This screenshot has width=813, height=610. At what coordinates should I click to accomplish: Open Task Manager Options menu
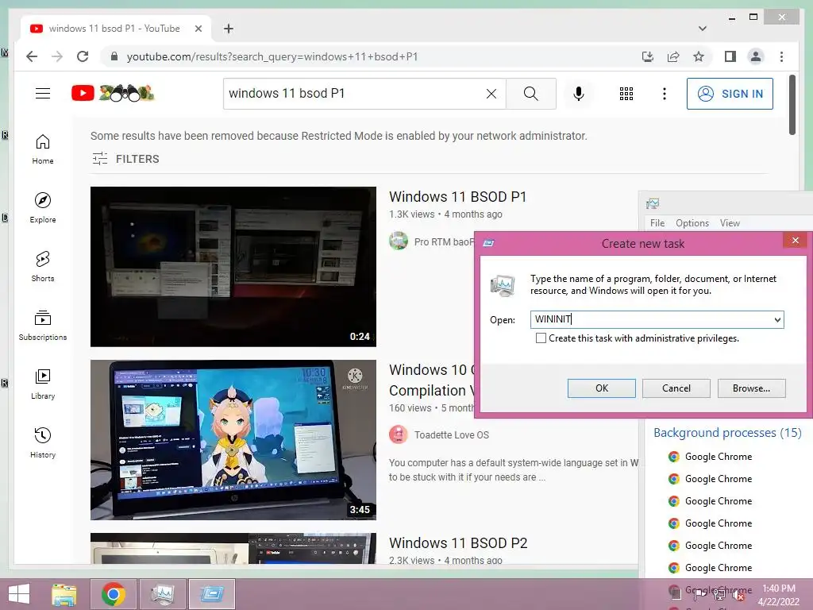coord(692,223)
